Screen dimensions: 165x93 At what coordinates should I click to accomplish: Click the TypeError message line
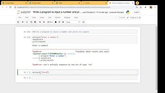pyautogui.click(x=63, y=65)
